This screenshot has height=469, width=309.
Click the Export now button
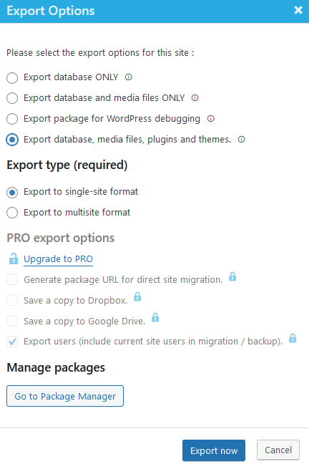[x=214, y=450]
